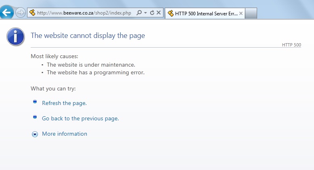
Task: Click the blue bullet beside 'Refresh the page.'
Action: [x=35, y=102]
